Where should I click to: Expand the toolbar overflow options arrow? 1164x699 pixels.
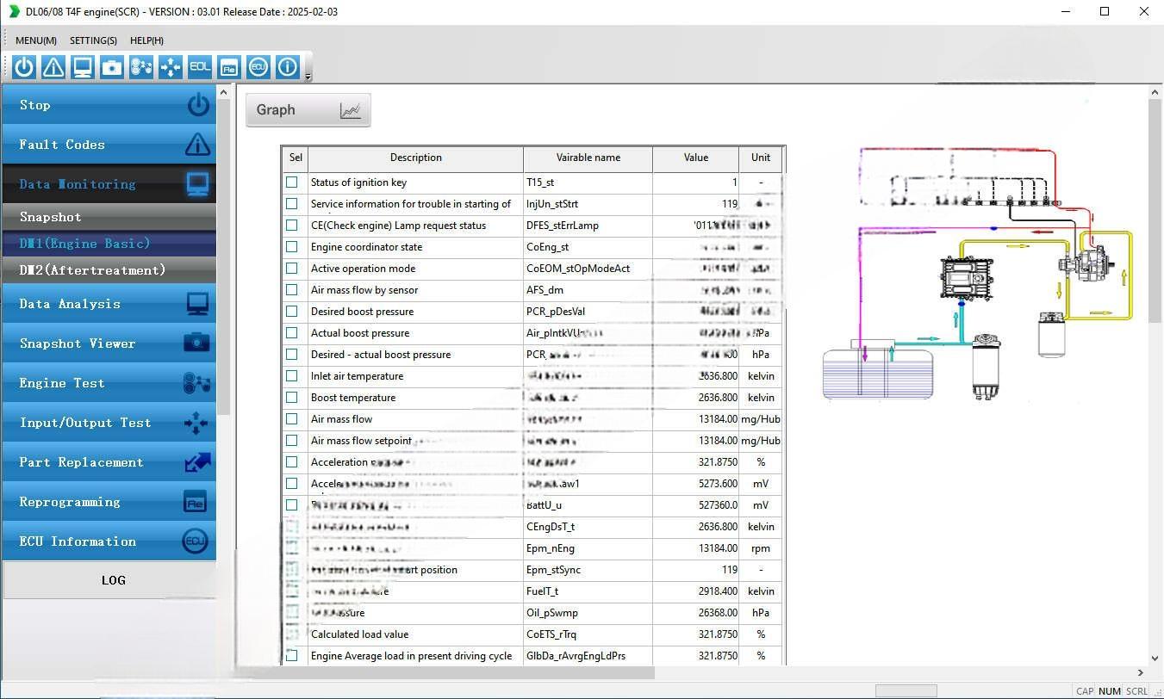308,77
